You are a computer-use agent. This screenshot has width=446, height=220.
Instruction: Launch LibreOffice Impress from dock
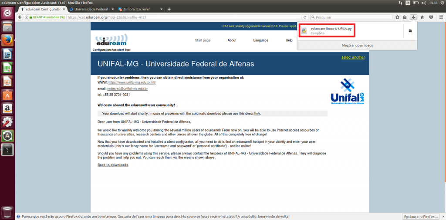[x=7, y=82]
